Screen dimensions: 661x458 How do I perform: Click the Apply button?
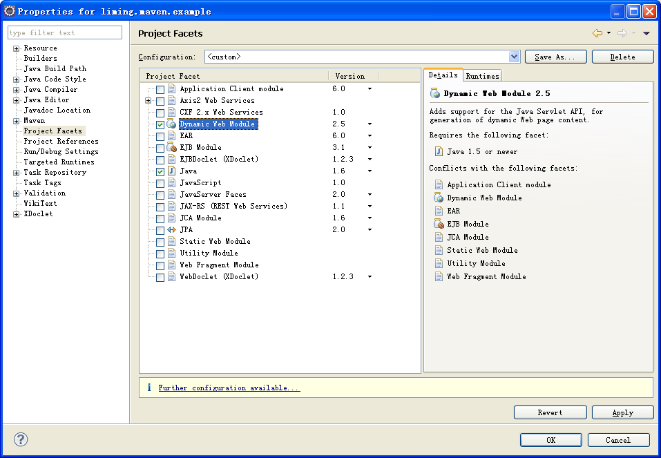coord(622,412)
